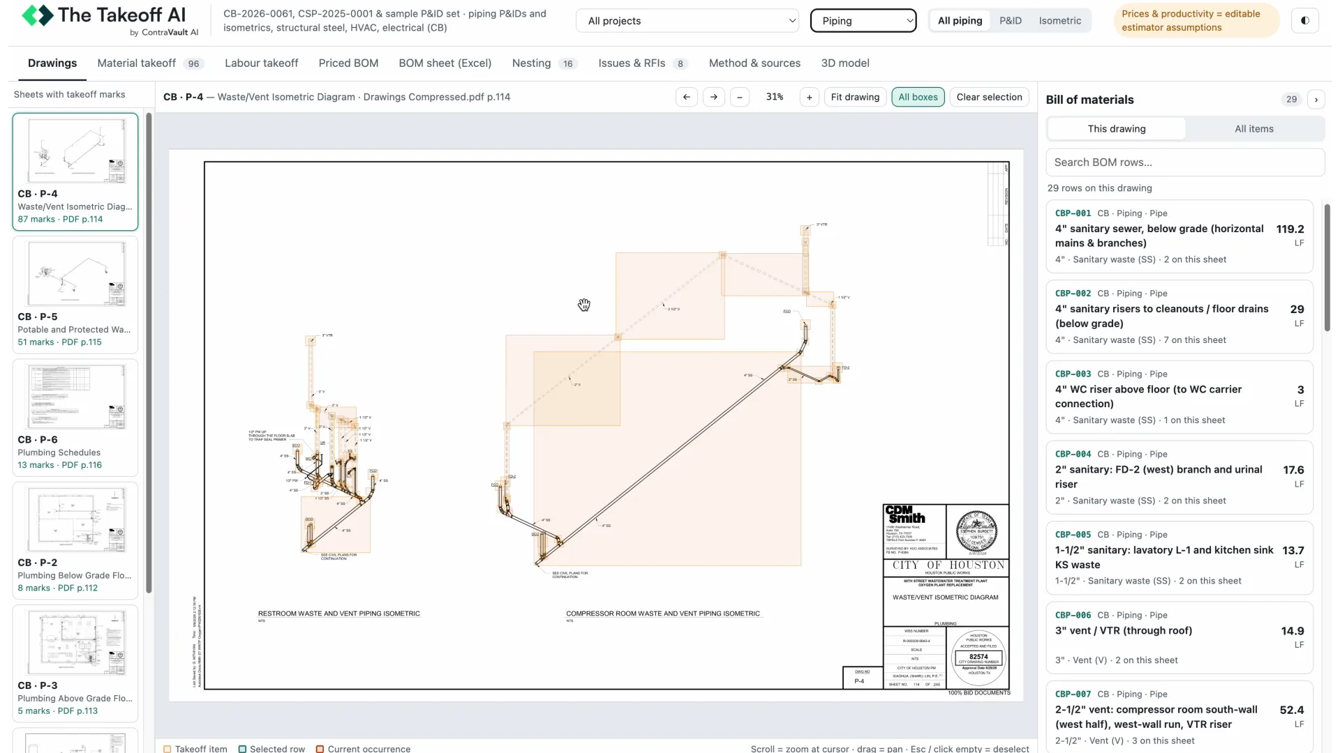Select the CB · P-5 sheet thumbnail
Viewport: 1340px width, 753px height.
[x=75, y=295]
